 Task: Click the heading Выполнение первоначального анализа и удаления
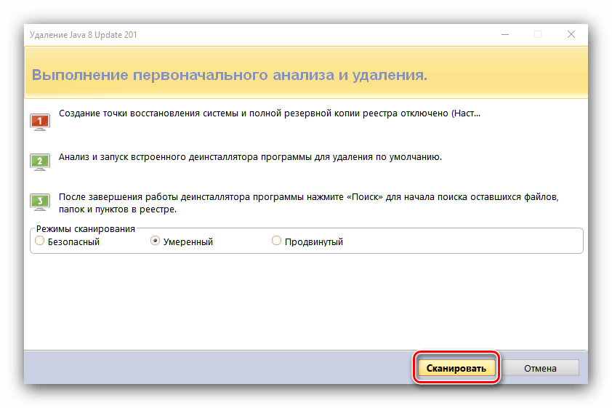(x=230, y=75)
